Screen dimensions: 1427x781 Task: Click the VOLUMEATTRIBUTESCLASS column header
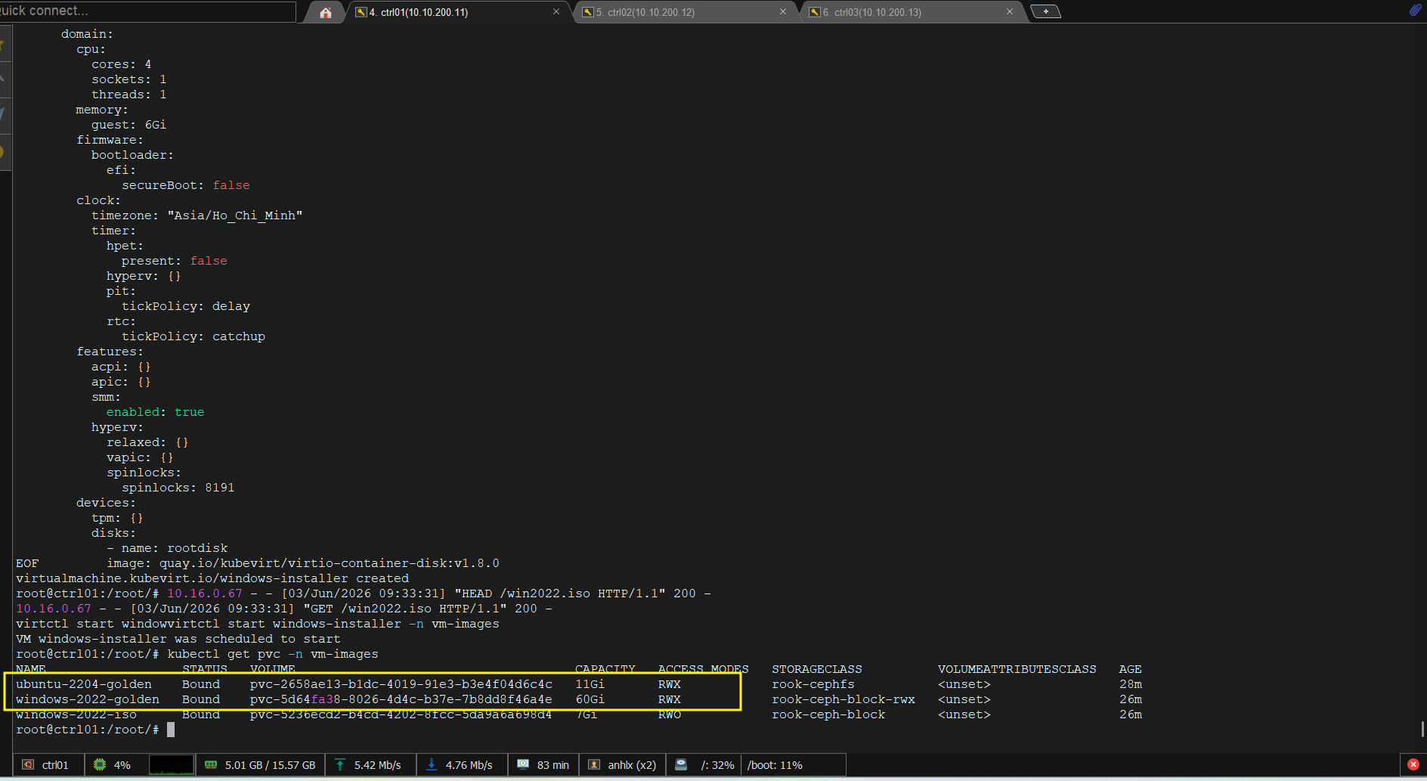pyautogui.click(x=1017, y=669)
